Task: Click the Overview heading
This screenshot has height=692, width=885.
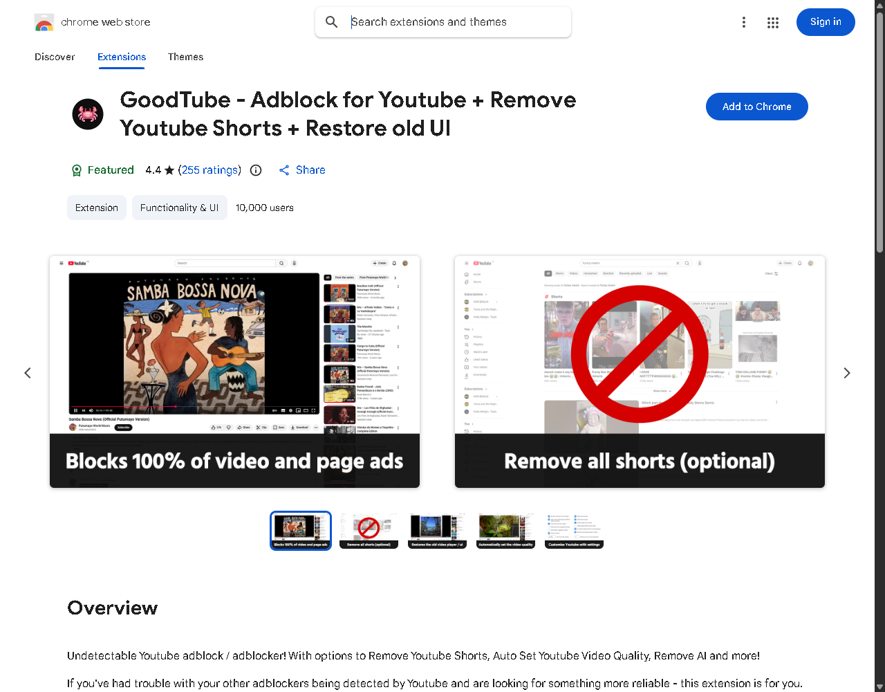Action: tap(113, 608)
